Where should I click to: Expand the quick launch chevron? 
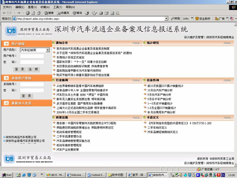42,174
